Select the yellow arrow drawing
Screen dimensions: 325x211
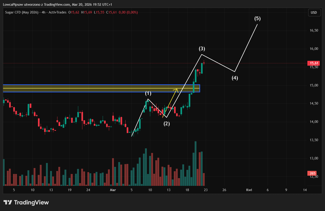pos(170,103)
